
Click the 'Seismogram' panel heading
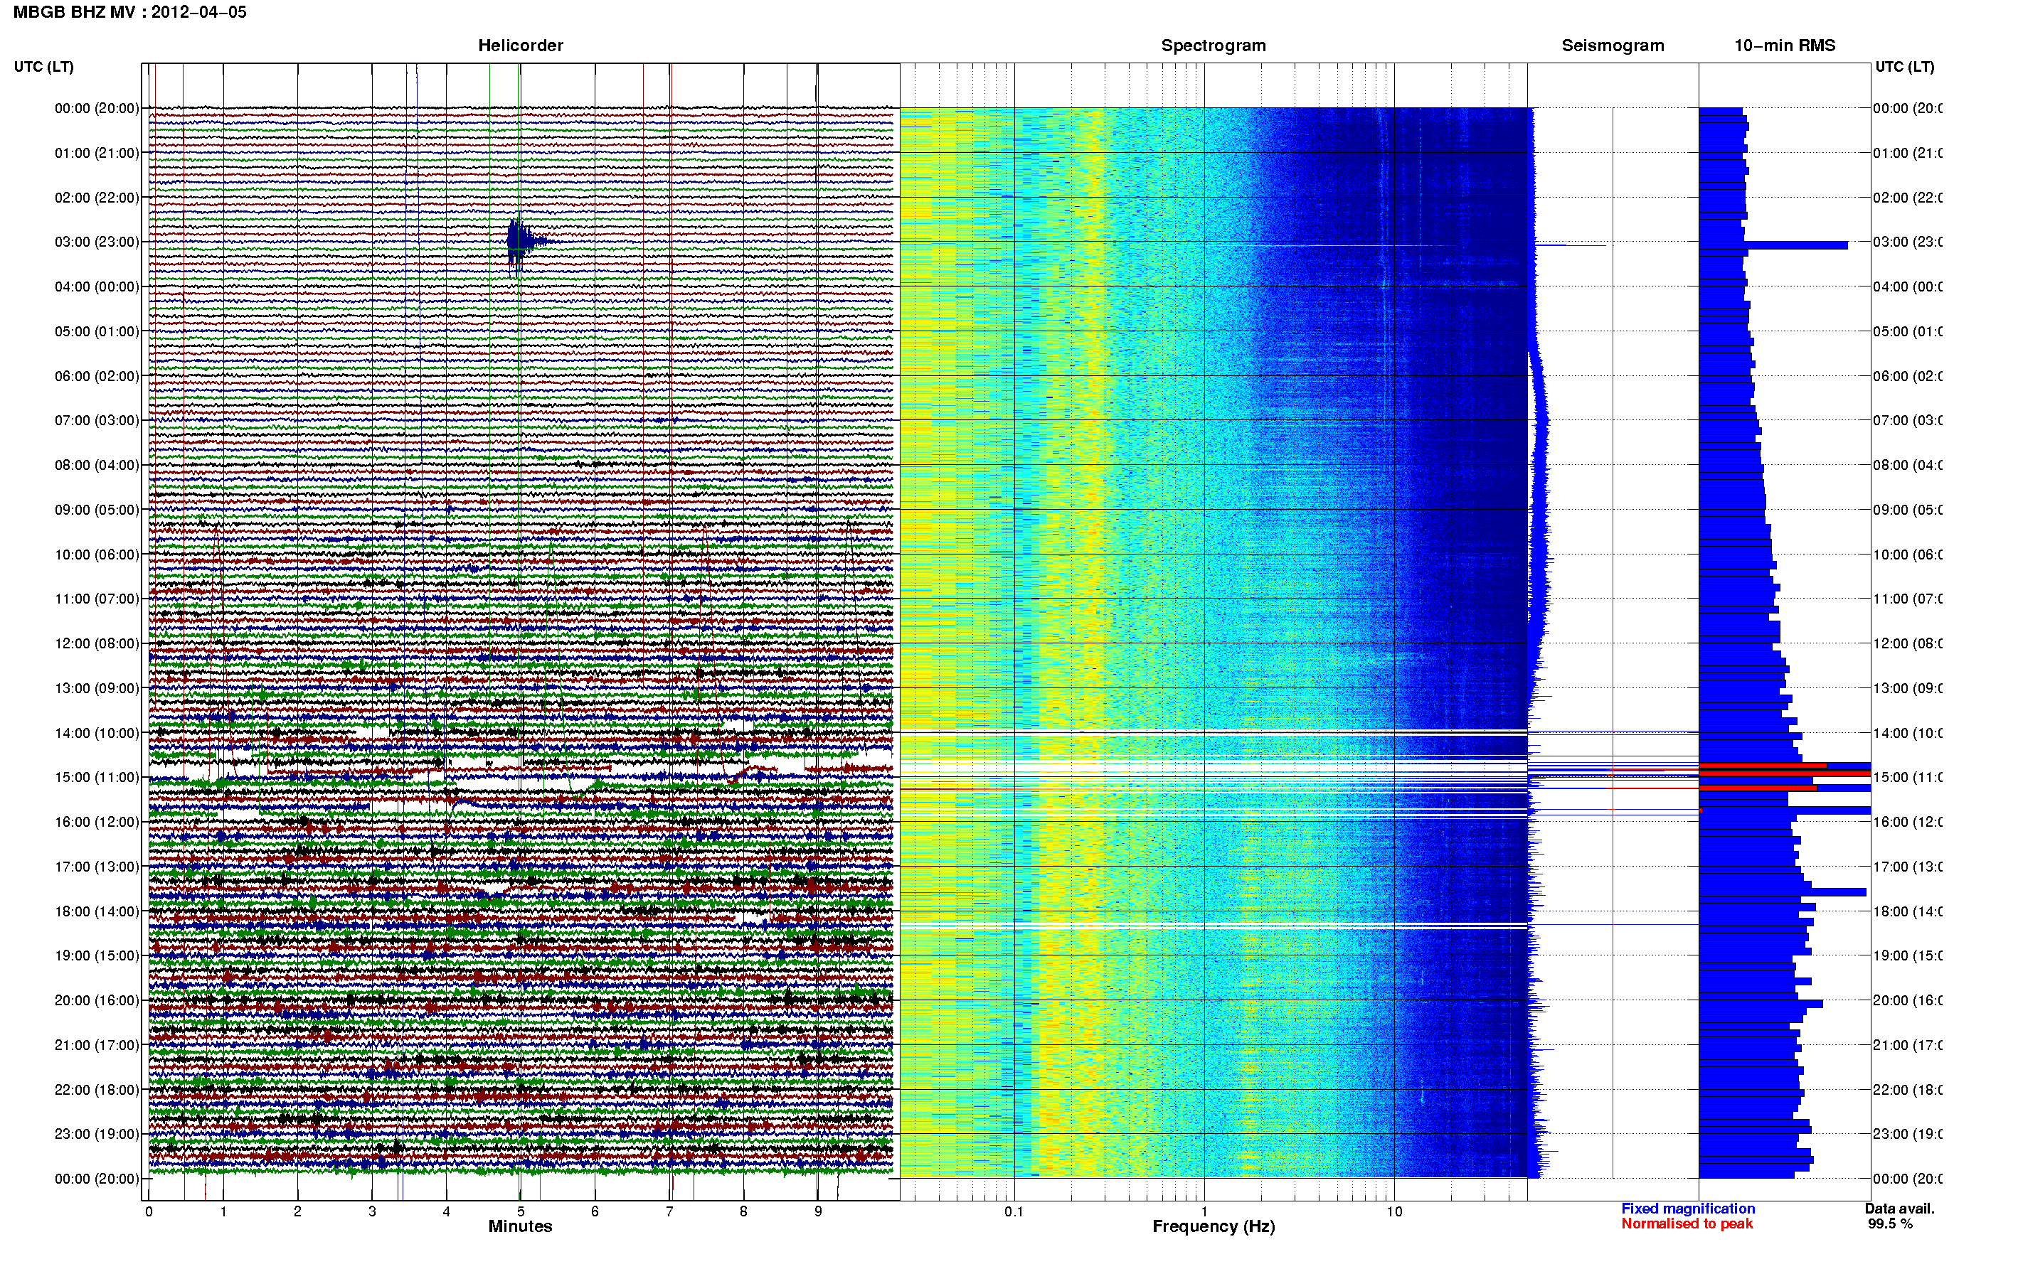[1613, 45]
